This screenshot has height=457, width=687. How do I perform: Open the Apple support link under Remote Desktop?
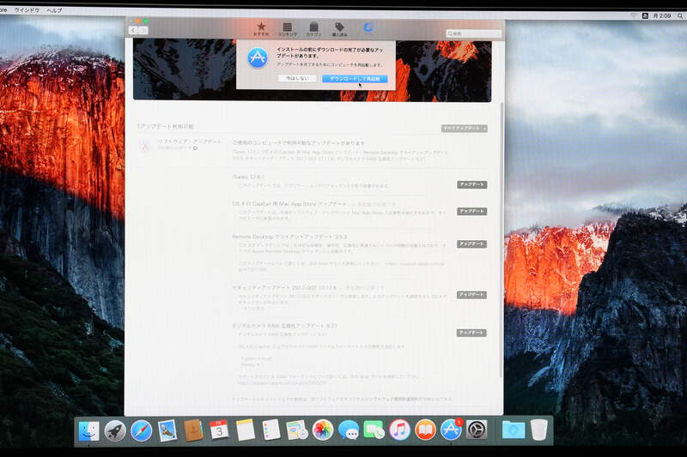pos(414,264)
